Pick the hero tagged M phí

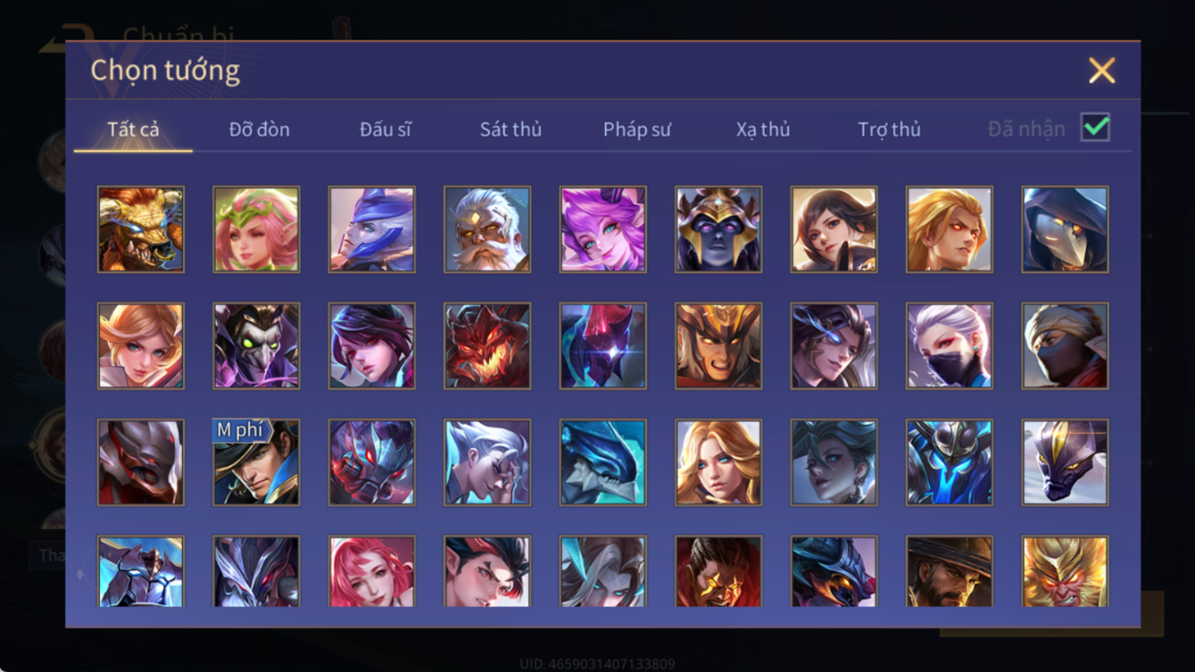point(256,463)
